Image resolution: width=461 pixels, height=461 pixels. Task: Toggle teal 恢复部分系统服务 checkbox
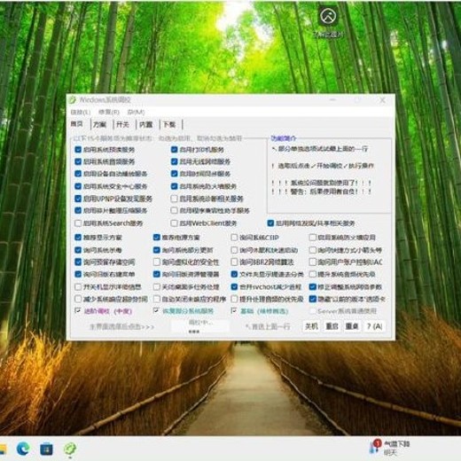pyautogui.click(x=156, y=310)
